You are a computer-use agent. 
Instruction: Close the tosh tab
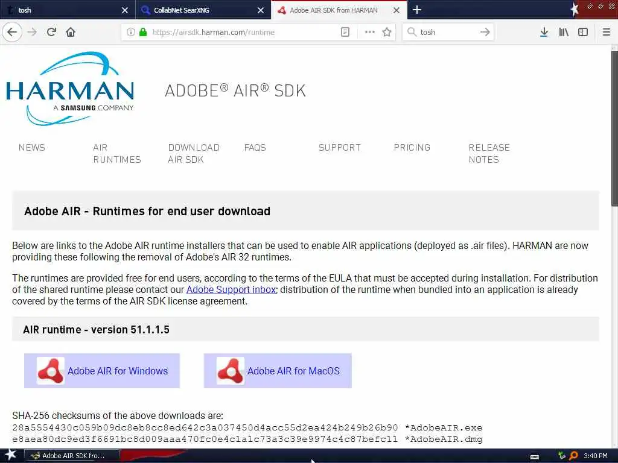124,10
